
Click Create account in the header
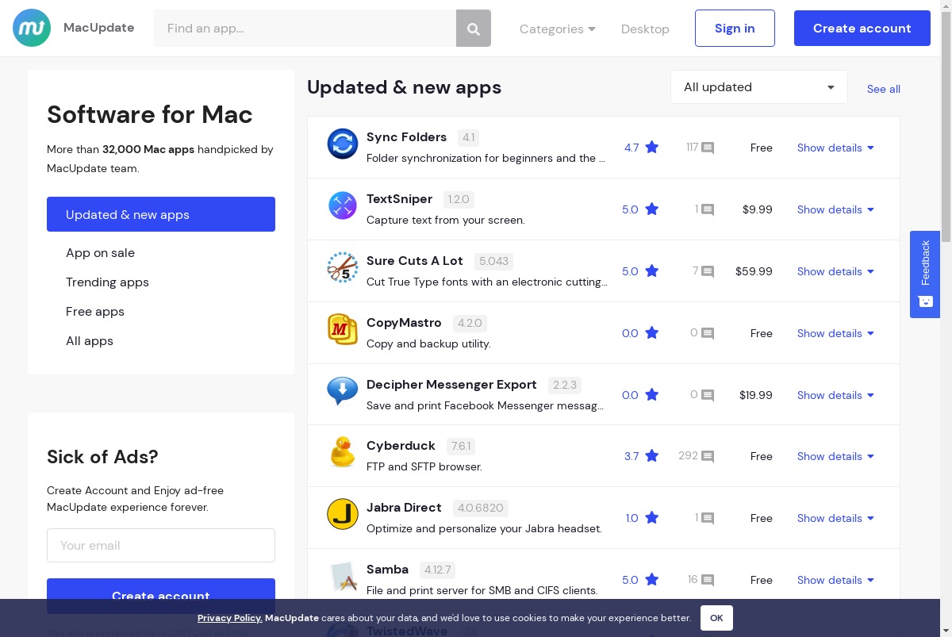862,28
